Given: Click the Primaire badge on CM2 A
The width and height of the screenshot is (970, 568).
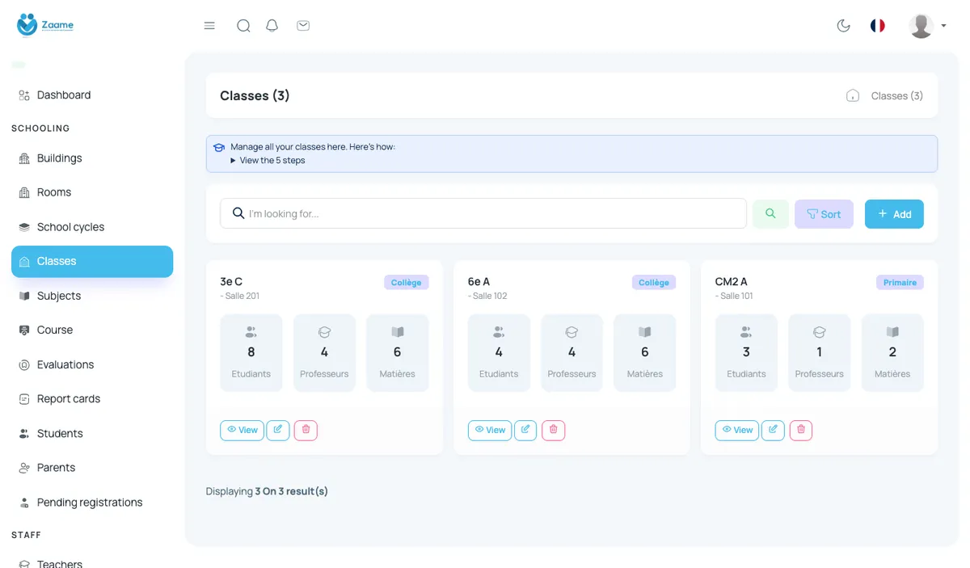Looking at the screenshot, I should (900, 283).
